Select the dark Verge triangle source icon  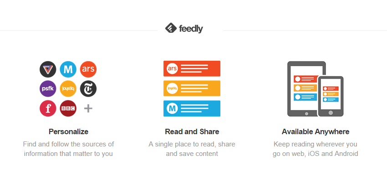pos(48,69)
